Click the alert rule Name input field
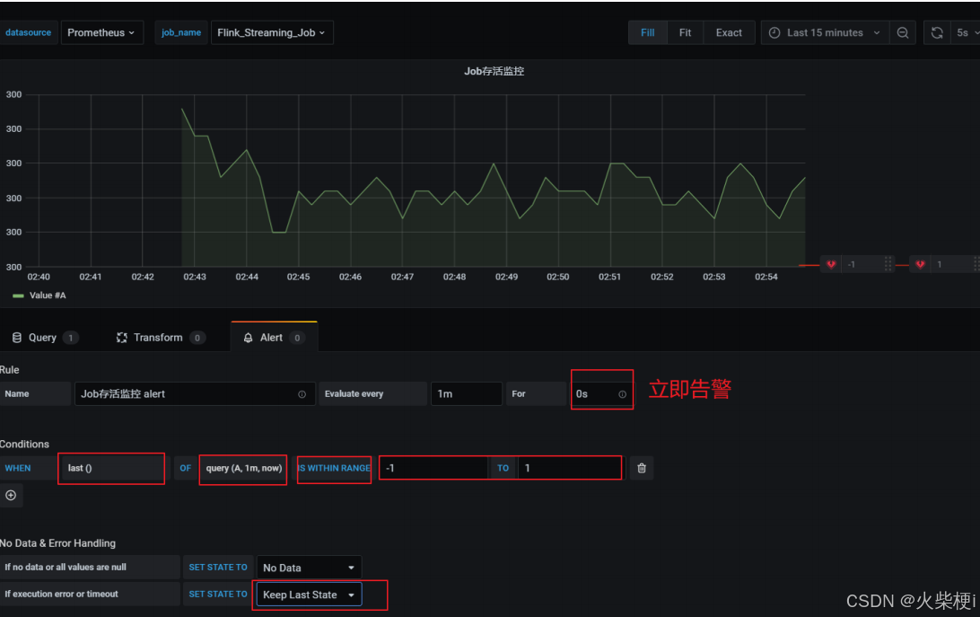The image size is (980, 617). [x=194, y=394]
